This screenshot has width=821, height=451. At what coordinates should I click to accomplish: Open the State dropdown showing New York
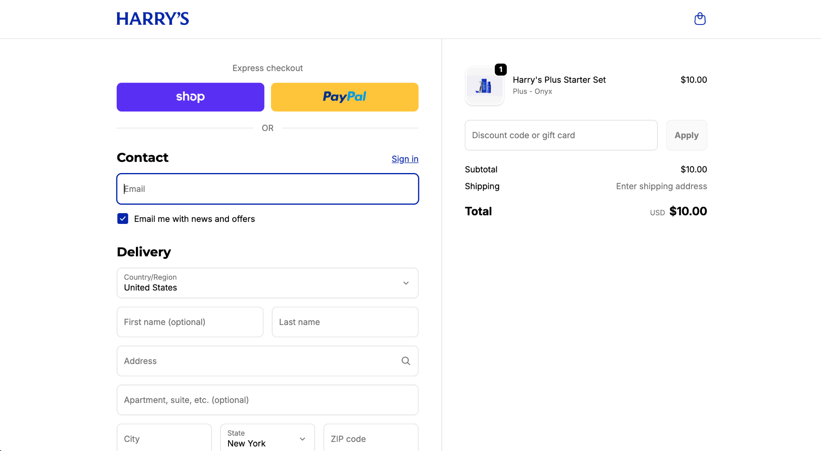tap(267, 439)
